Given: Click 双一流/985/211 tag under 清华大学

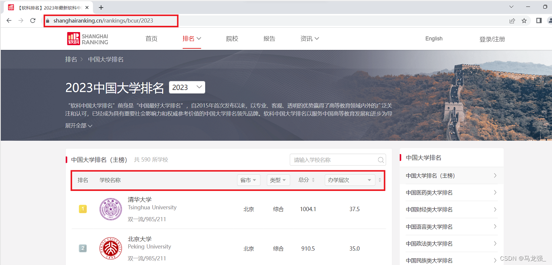Looking at the screenshot, I should [x=147, y=219].
